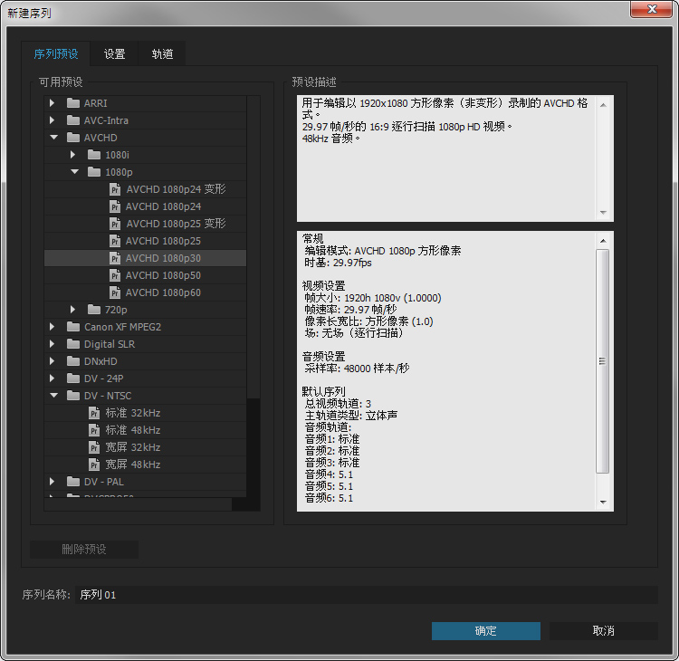This screenshot has width=679, height=661.
Task: Click the DV - NTSC folder icon
Action: (x=73, y=396)
